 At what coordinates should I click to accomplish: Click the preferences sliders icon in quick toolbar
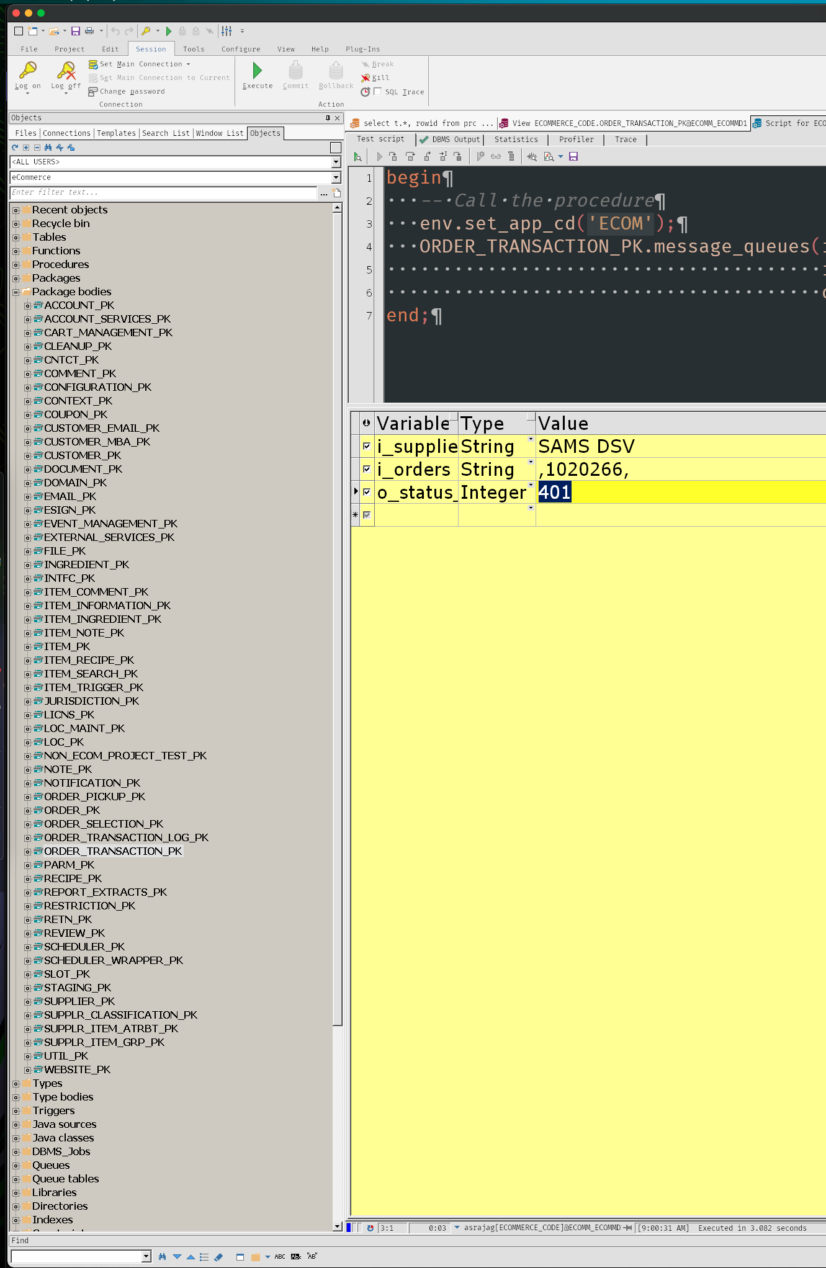pos(227,31)
